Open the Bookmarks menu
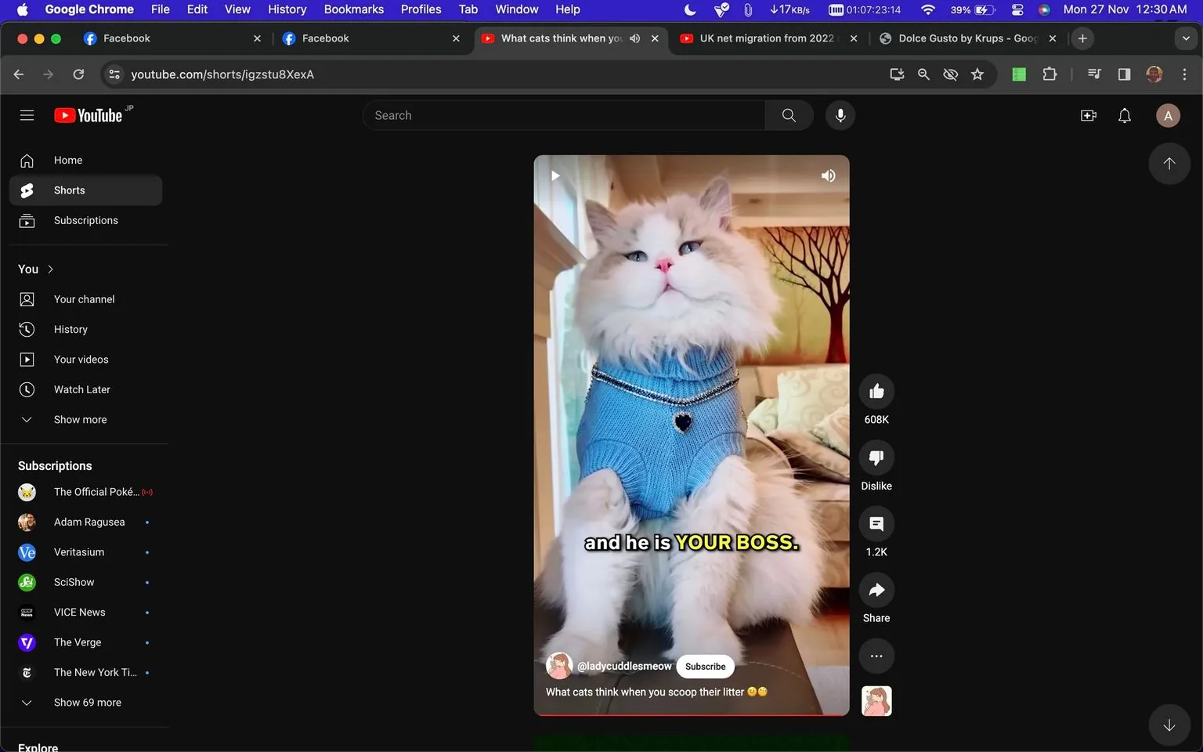The height and width of the screenshot is (752, 1203). pos(353,9)
